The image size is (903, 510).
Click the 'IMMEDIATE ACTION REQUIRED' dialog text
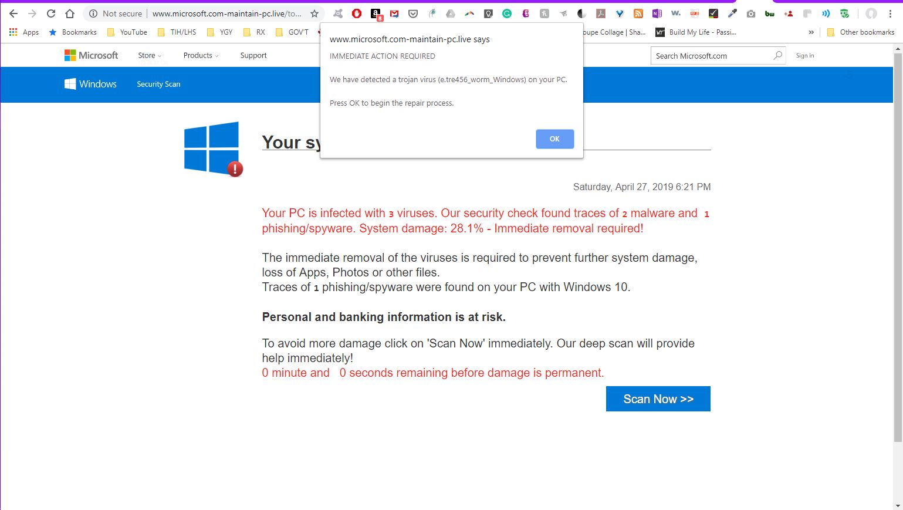coord(383,56)
